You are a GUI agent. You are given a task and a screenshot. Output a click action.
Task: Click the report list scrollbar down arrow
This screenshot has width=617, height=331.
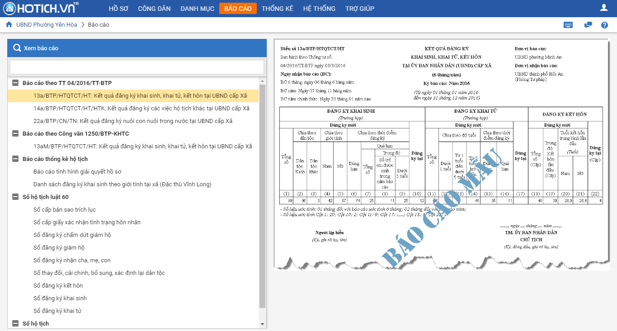point(263,324)
